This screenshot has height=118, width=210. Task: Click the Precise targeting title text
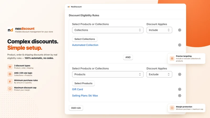(183, 56)
